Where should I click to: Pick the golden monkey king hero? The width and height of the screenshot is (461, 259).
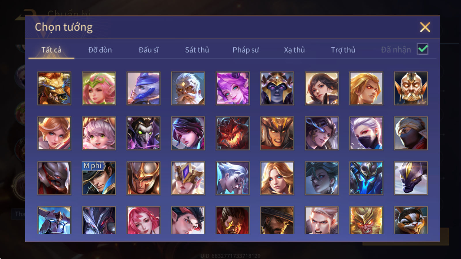click(366, 220)
